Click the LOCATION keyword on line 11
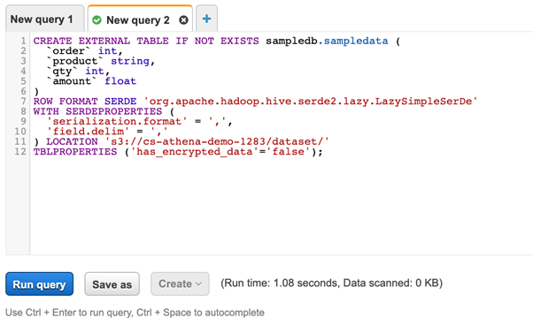Image resolution: width=533 pixels, height=325 pixels. click(x=72, y=141)
